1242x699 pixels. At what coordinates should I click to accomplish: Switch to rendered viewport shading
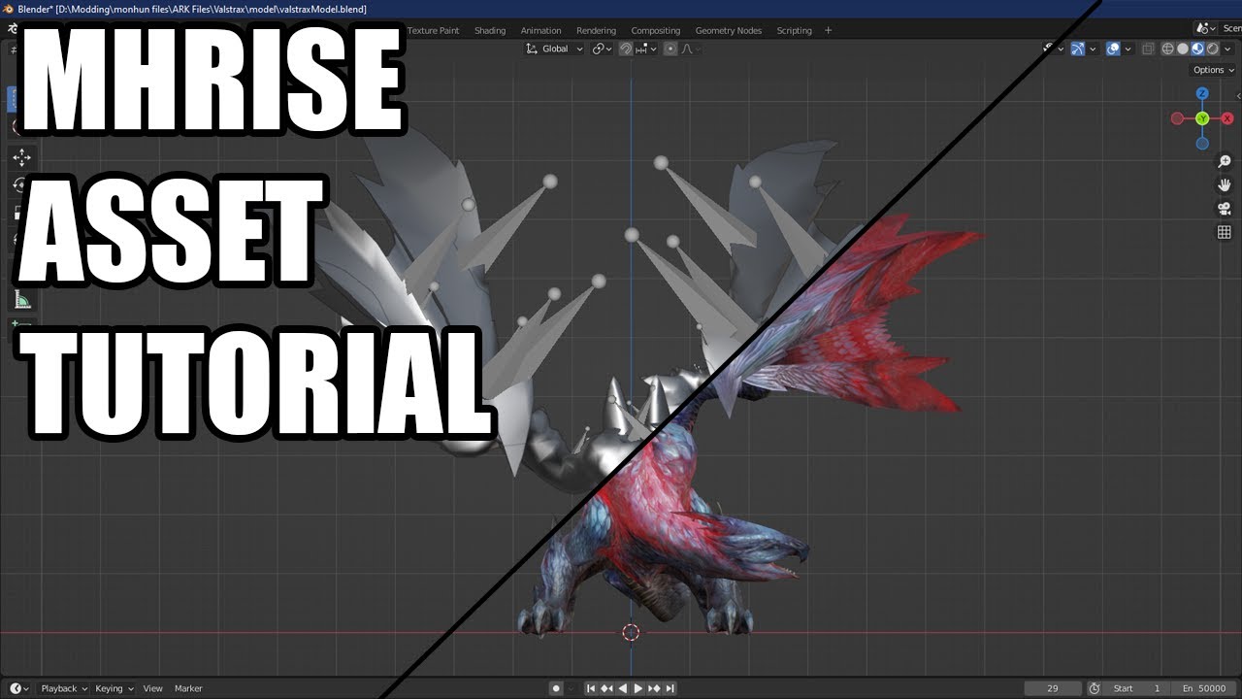1212,49
